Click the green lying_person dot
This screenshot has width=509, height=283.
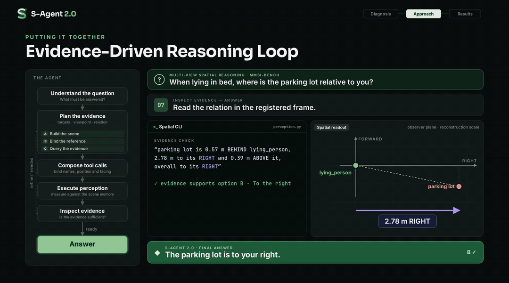[356, 165]
